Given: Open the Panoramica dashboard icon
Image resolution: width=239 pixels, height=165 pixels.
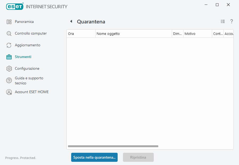Looking at the screenshot, I should [x=9, y=22].
